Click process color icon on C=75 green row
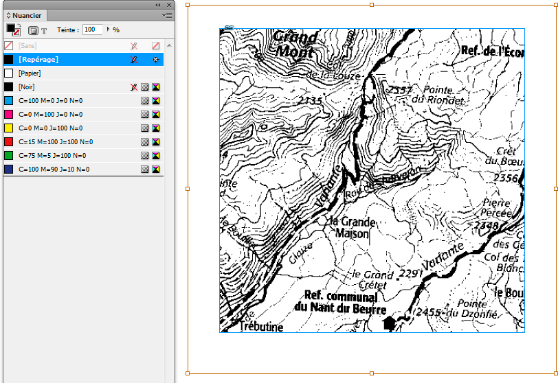Image resolution: width=558 pixels, height=383 pixels. pos(144,156)
